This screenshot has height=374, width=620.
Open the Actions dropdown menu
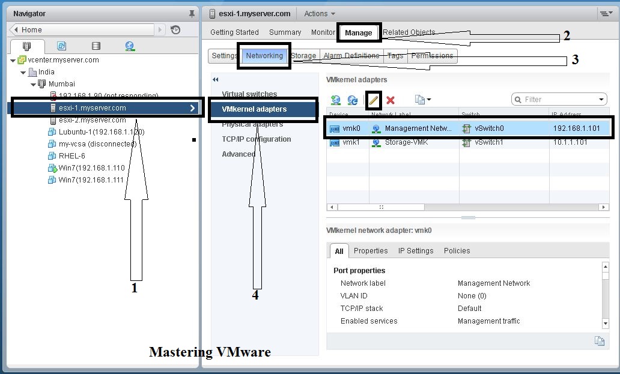320,14
